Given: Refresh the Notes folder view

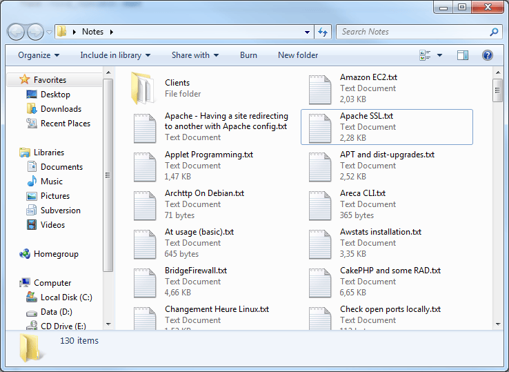Looking at the screenshot, I should (323, 32).
